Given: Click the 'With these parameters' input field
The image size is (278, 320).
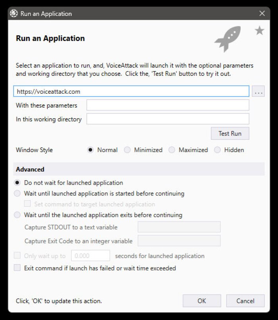Looking at the screenshot, I should (x=168, y=105).
